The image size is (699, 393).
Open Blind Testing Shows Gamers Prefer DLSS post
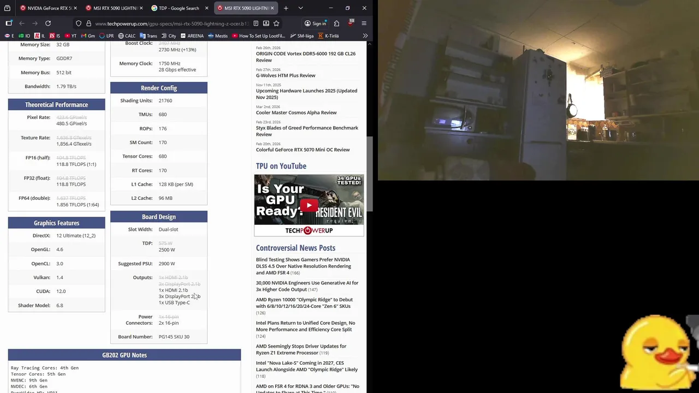[304, 266]
